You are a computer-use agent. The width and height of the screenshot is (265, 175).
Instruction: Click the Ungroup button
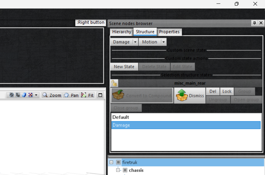[x=218, y=100]
